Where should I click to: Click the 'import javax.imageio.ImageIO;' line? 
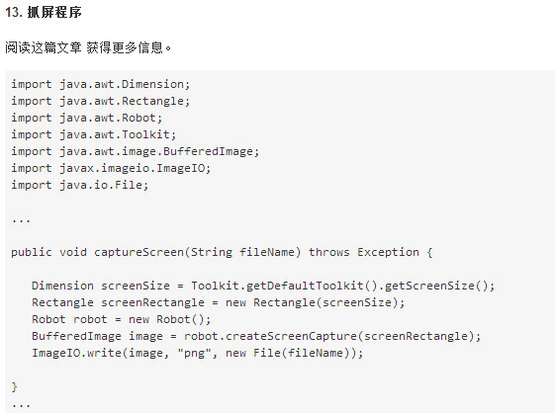pos(111,168)
